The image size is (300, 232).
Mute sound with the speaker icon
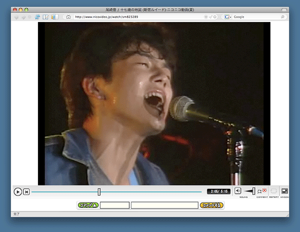238,190
